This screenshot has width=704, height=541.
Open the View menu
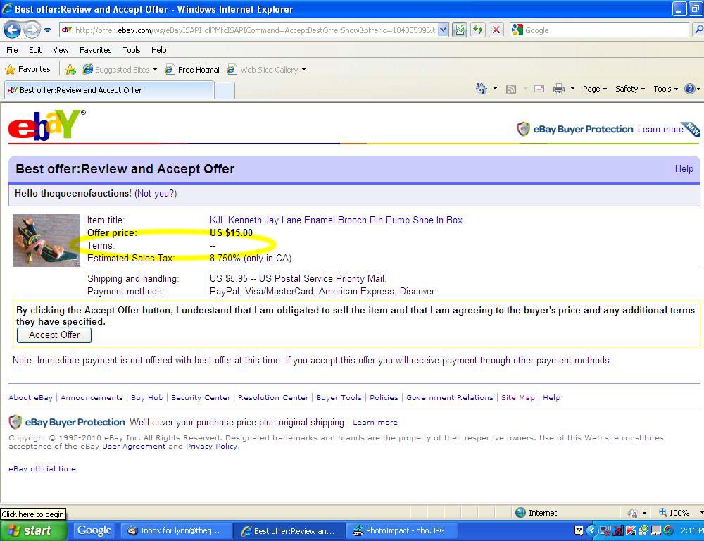click(x=61, y=50)
